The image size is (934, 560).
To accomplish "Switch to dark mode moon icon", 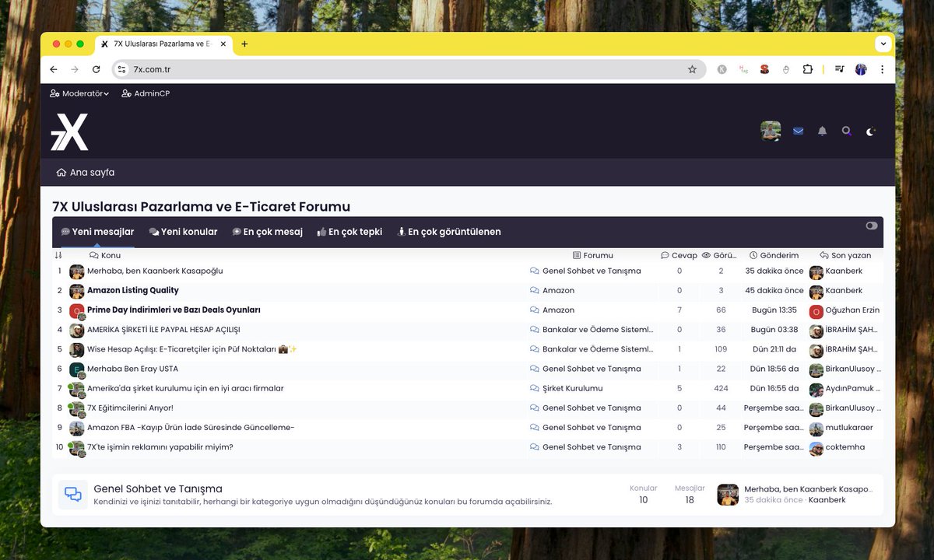I will (x=870, y=131).
